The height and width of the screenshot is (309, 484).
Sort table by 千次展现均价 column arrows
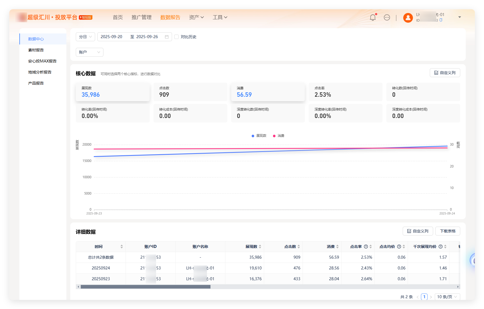[445, 247]
